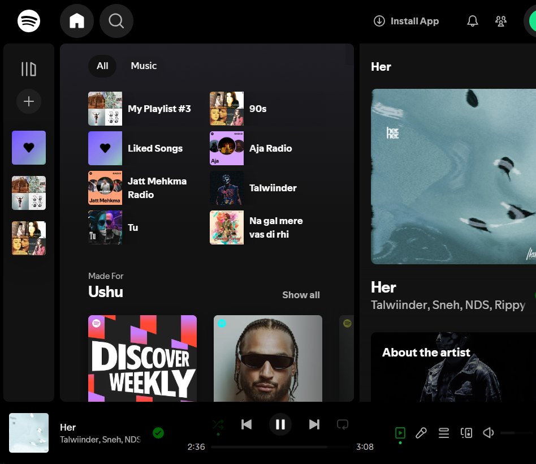Open artists Talwiinder, Sneh, NDS, Rippy link
Screen dimensions: 536x464
click(x=448, y=305)
